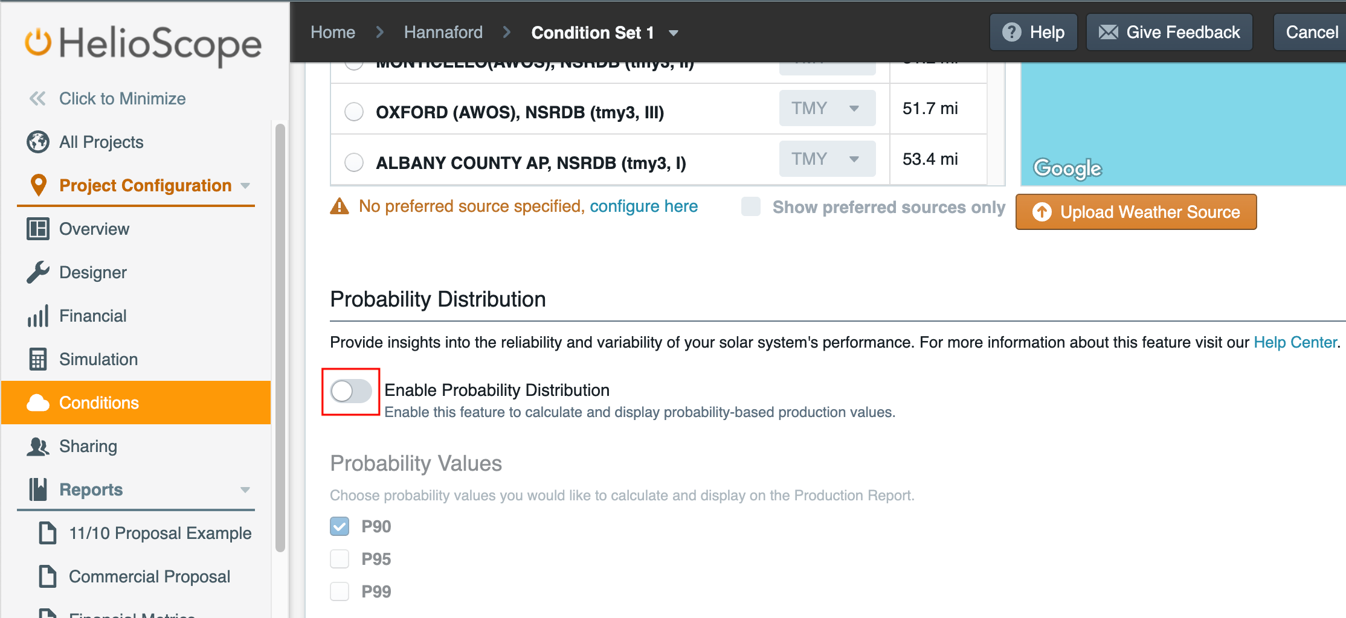Click the orange warning triangle icon
Screen dimensions: 1346x618
coord(340,206)
